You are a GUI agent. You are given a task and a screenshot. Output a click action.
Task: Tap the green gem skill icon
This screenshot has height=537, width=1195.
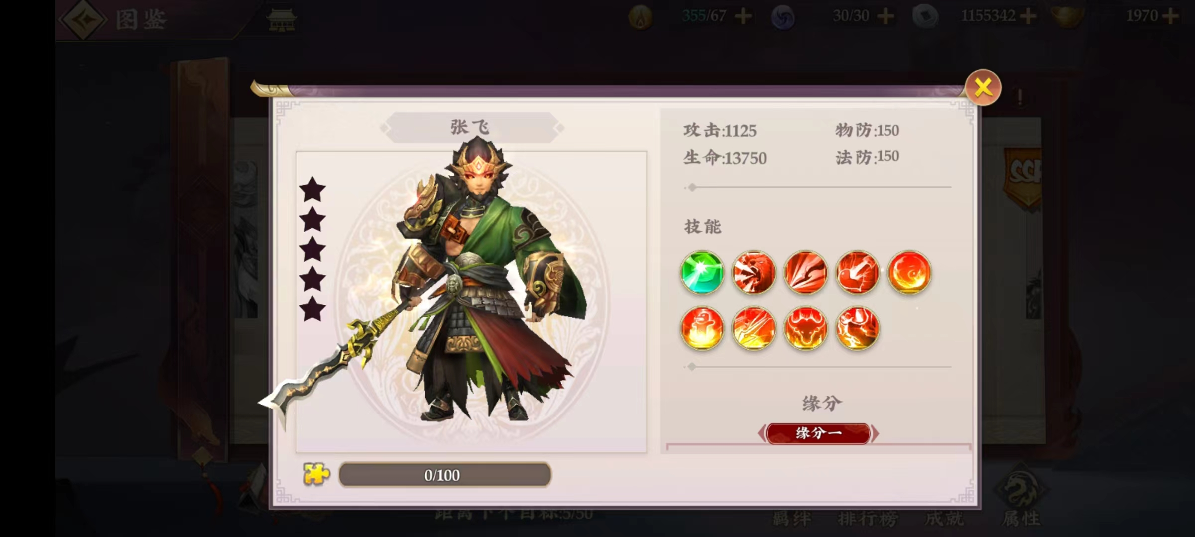click(x=702, y=272)
